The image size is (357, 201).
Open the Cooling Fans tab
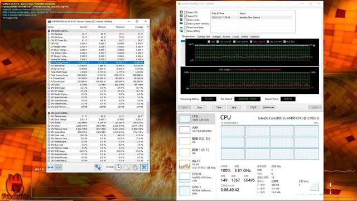pyautogui.click(x=204, y=36)
